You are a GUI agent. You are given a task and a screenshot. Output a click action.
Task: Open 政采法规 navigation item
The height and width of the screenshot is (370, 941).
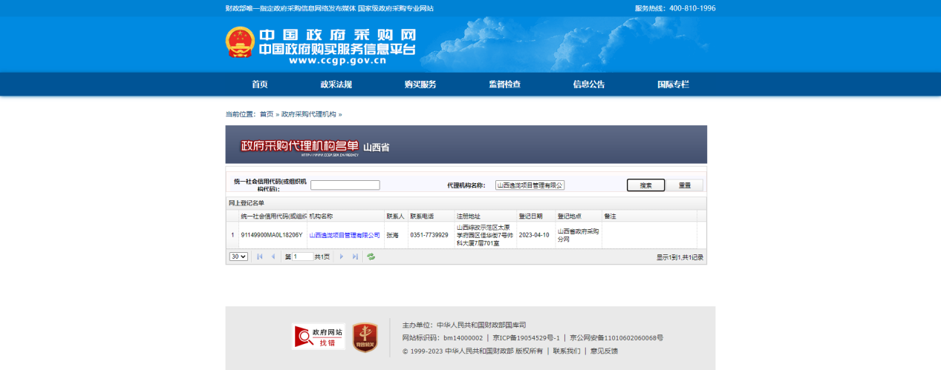point(336,85)
